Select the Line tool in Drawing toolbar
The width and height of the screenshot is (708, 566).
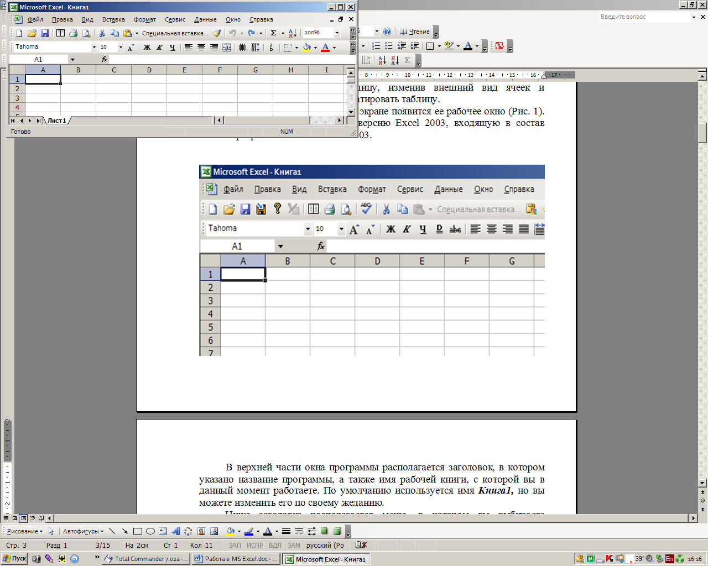(112, 531)
